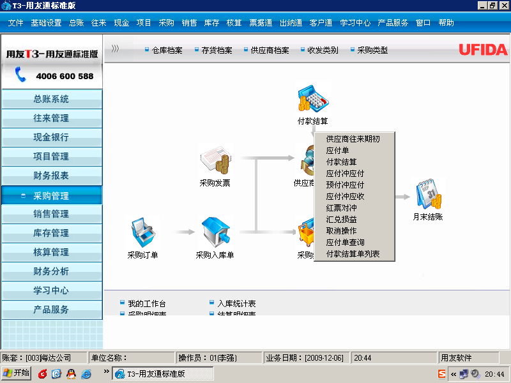Image resolution: width=511 pixels, height=383 pixels.
Task: Click the network tray icon
Action: coord(464,374)
